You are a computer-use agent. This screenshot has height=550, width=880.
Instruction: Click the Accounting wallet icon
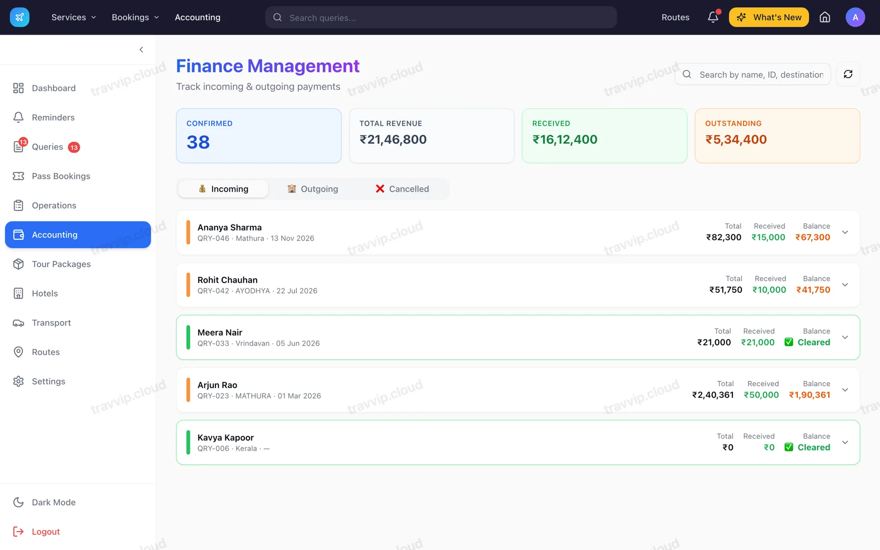pyautogui.click(x=19, y=235)
